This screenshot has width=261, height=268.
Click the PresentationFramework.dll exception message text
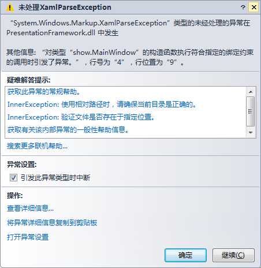(128, 28)
